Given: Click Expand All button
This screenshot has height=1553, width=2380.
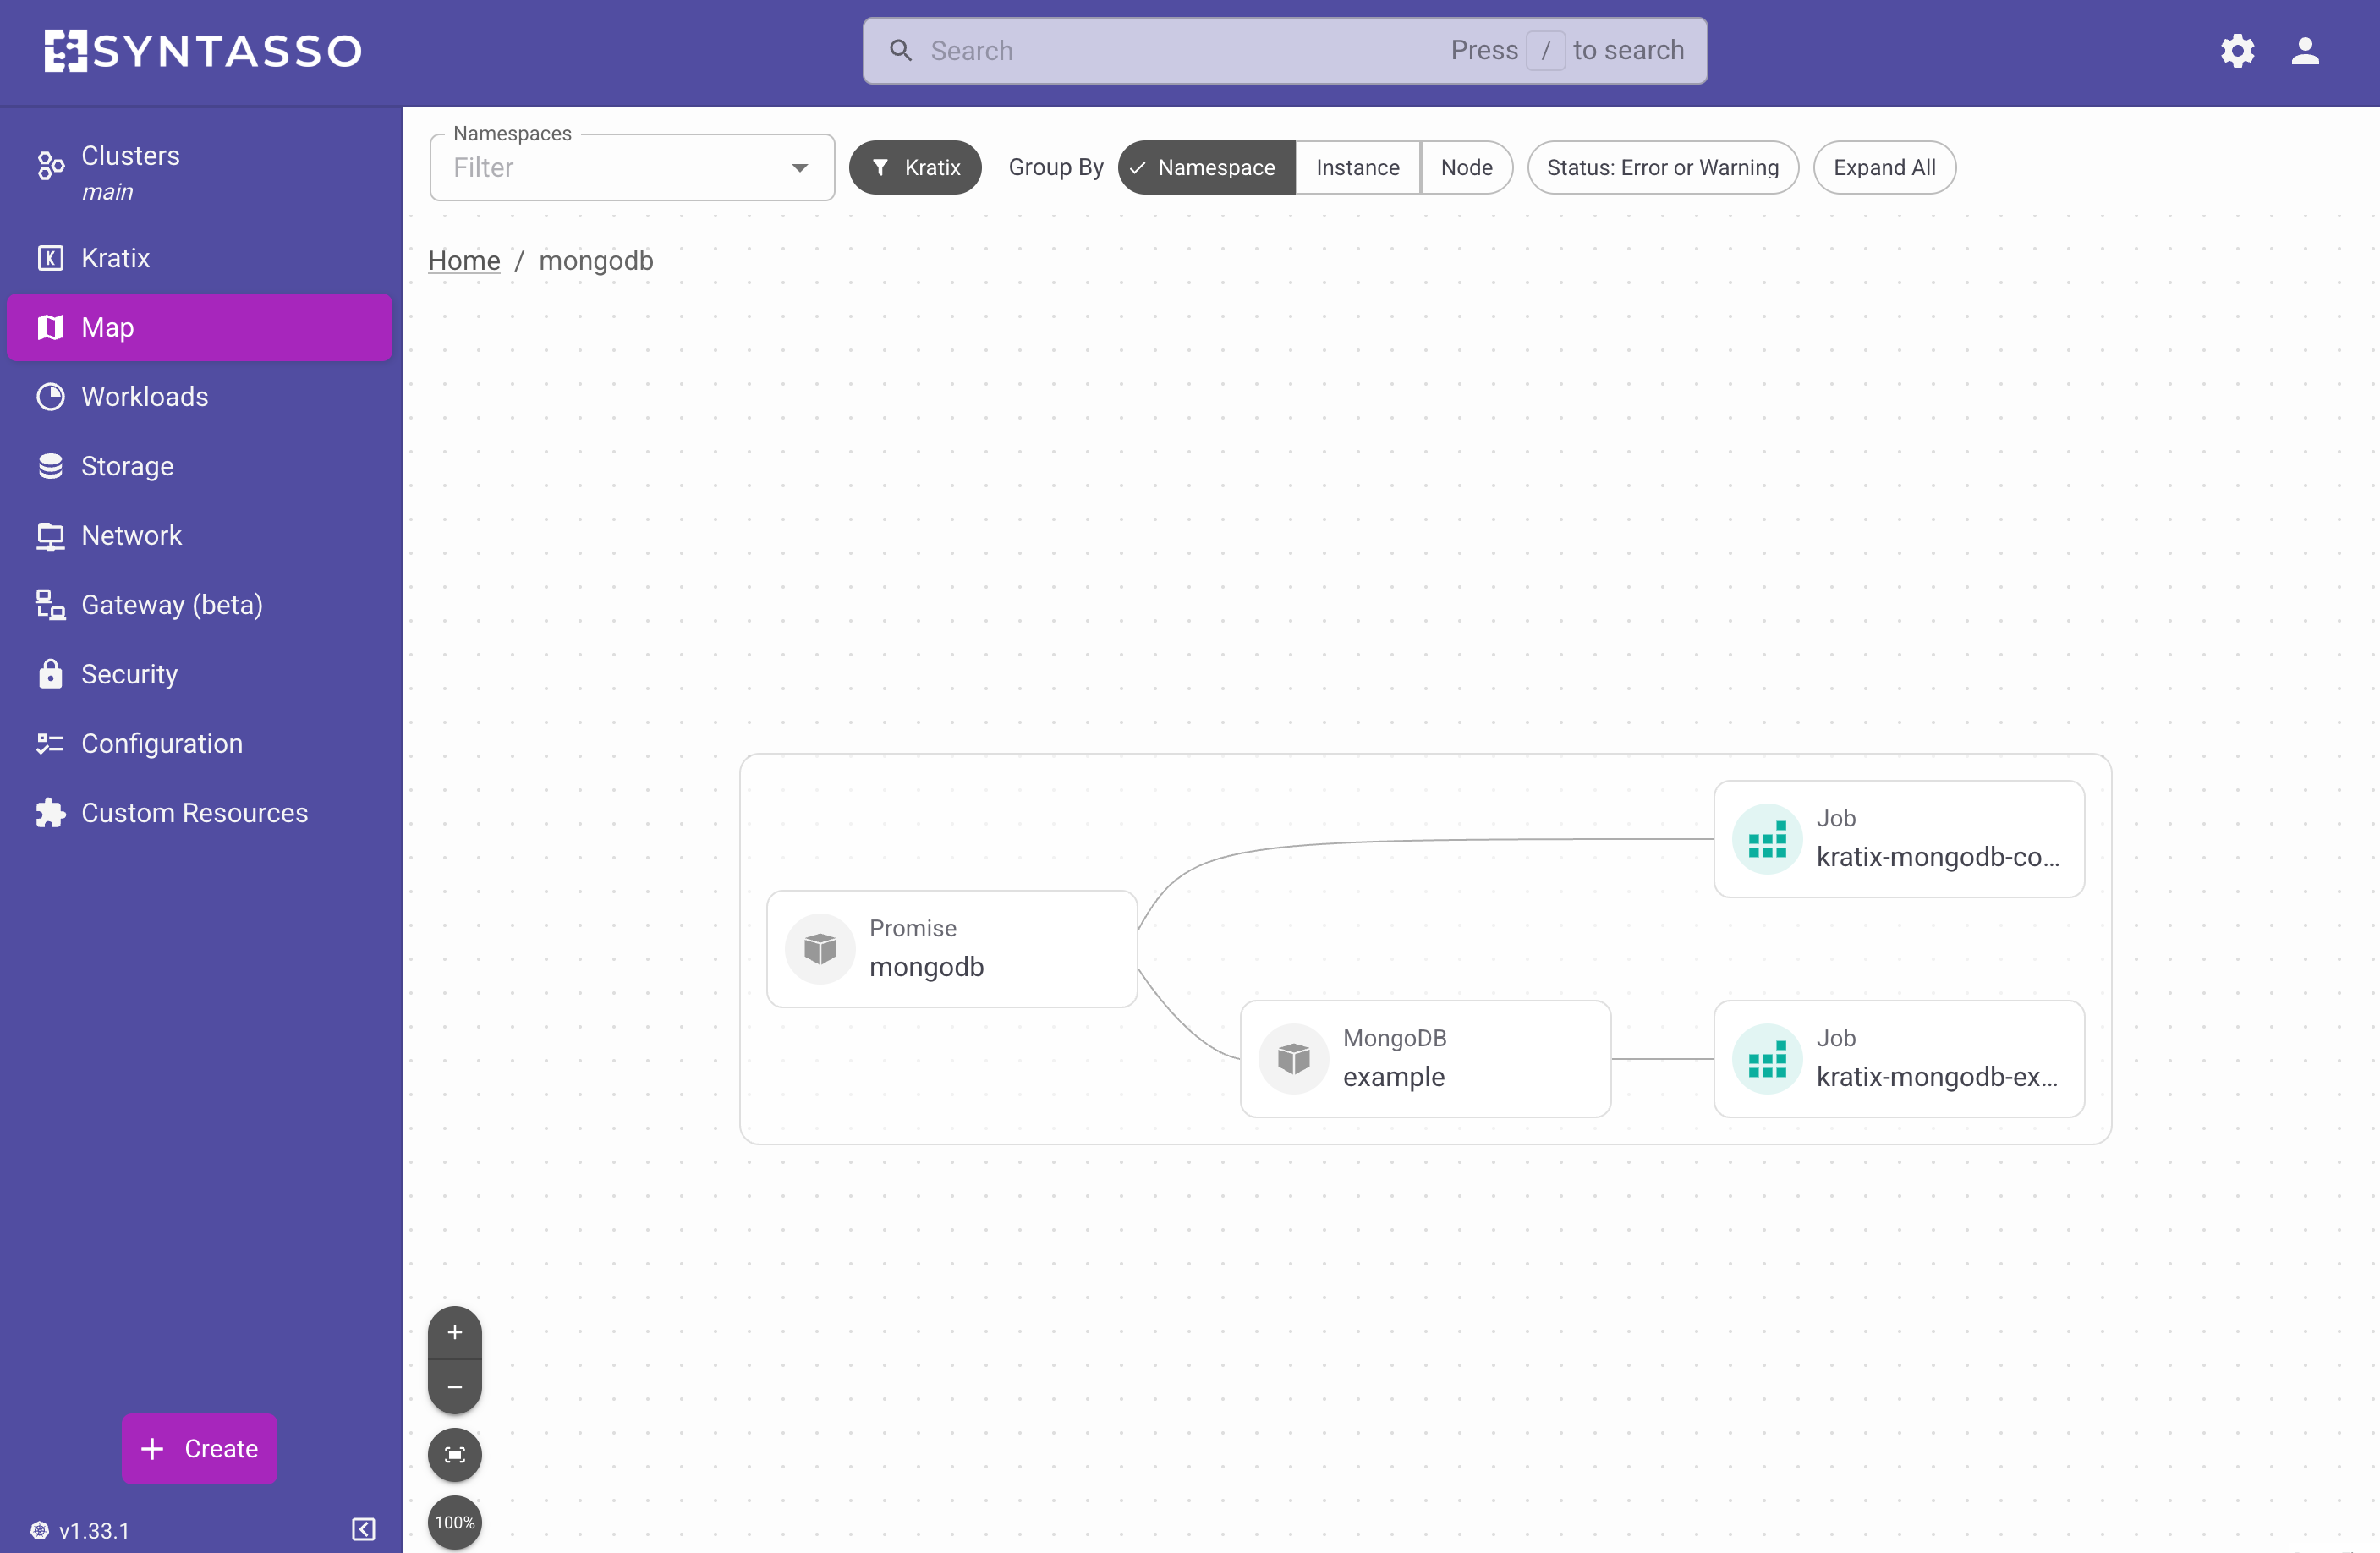Looking at the screenshot, I should [x=1884, y=168].
